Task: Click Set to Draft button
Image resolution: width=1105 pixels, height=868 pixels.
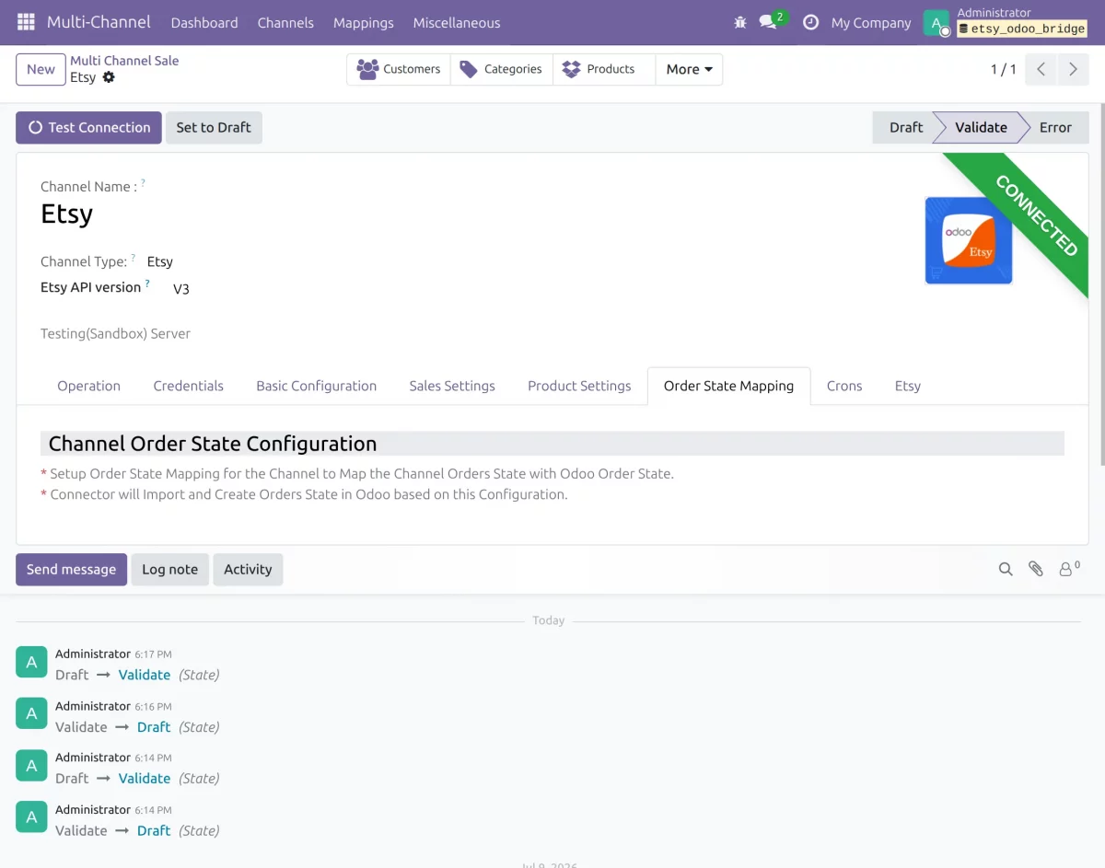Action: tap(214, 128)
